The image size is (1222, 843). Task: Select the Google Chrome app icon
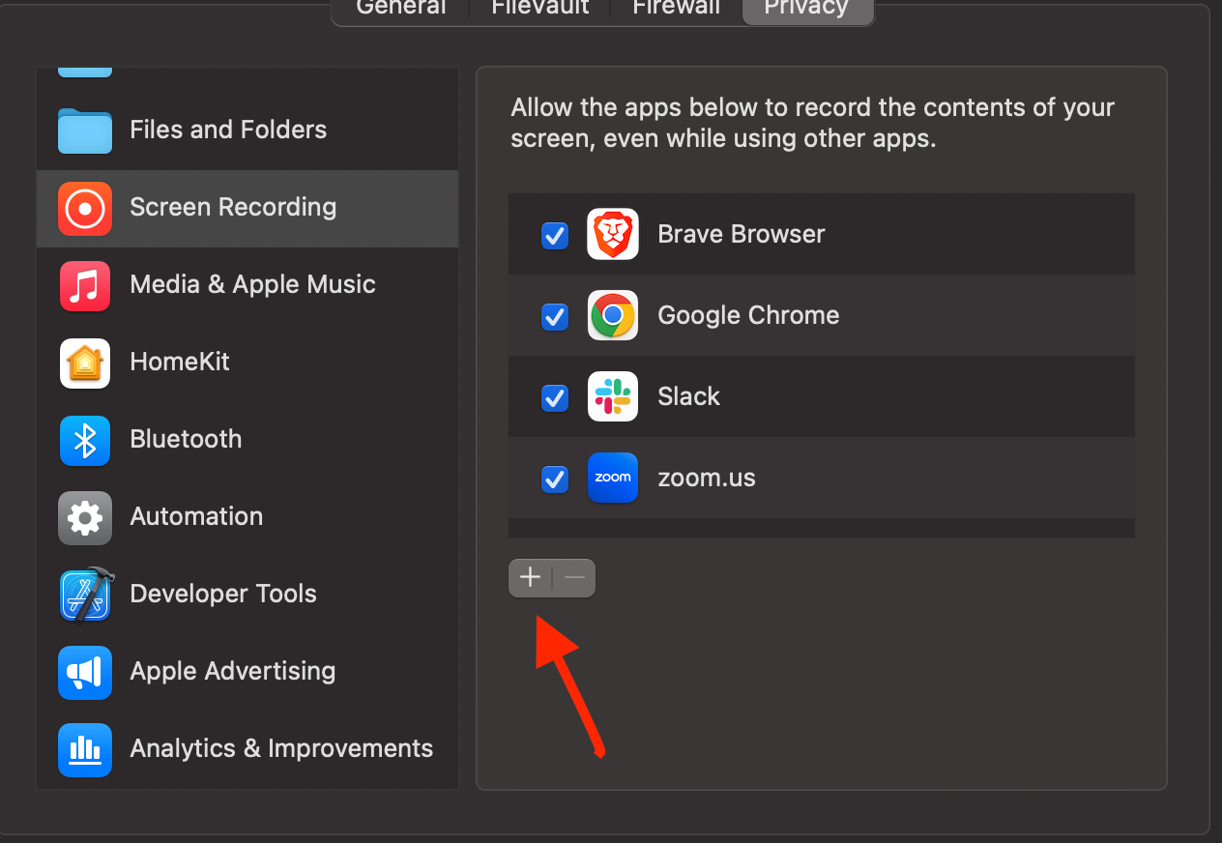613,315
